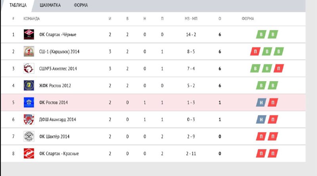Image resolution: width=317 pixels, height=176 pixels.
Task: Click the ЖФК Ростов 2012 crest
Action: pos(29,85)
